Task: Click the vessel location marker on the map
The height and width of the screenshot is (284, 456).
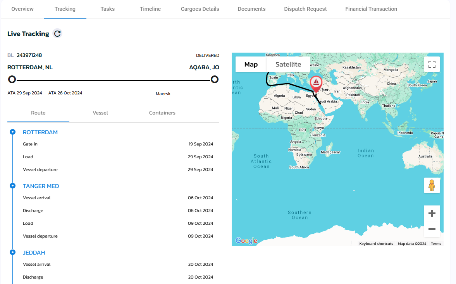Action: (315, 82)
